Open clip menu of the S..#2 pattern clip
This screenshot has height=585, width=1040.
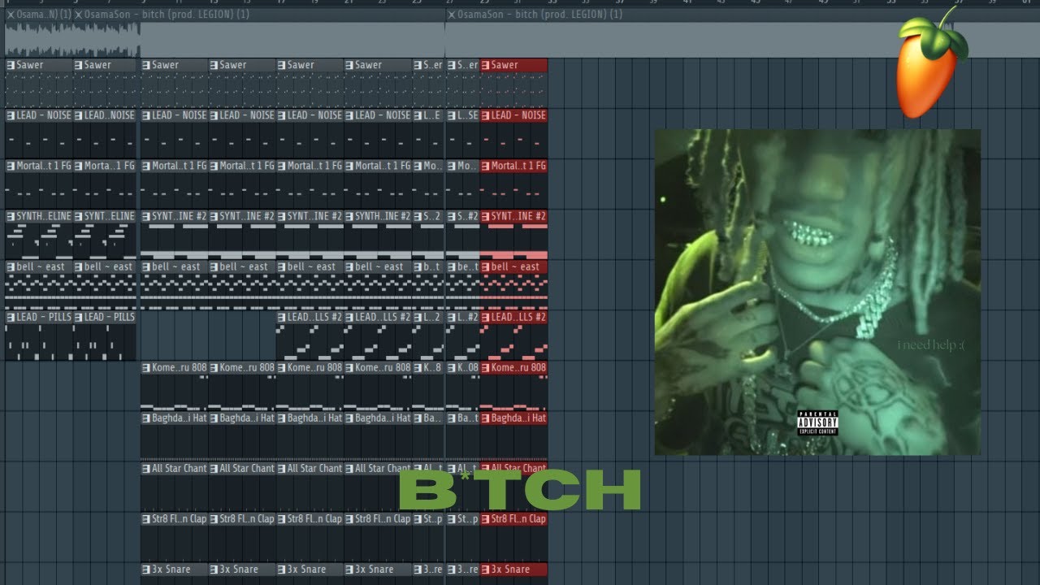coord(452,216)
